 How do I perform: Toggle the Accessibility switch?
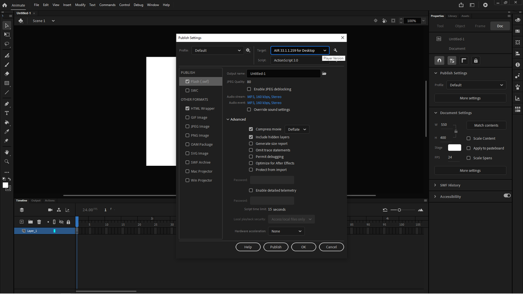507,196
